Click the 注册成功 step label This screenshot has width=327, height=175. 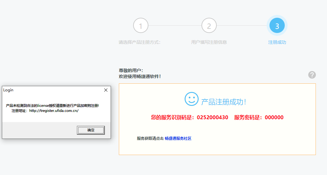coord(277,42)
